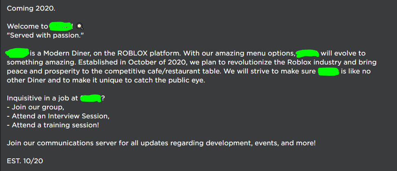Click the "Welcome to" text

coord(27,27)
